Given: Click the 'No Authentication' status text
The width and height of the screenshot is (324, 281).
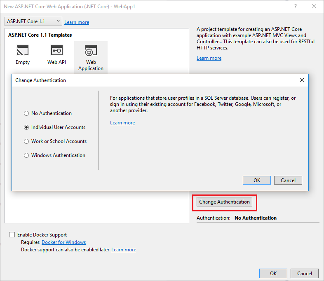Looking at the screenshot, I should point(256,218).
